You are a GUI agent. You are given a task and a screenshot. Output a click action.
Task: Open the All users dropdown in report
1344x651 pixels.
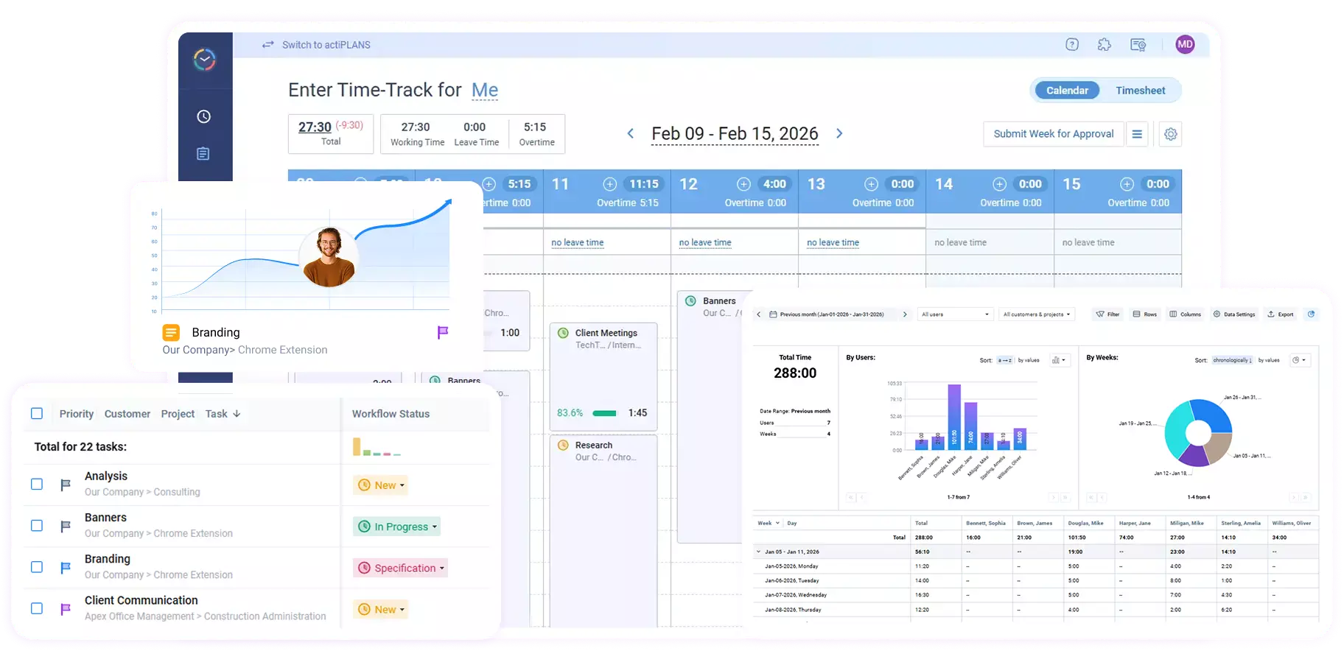955,314
